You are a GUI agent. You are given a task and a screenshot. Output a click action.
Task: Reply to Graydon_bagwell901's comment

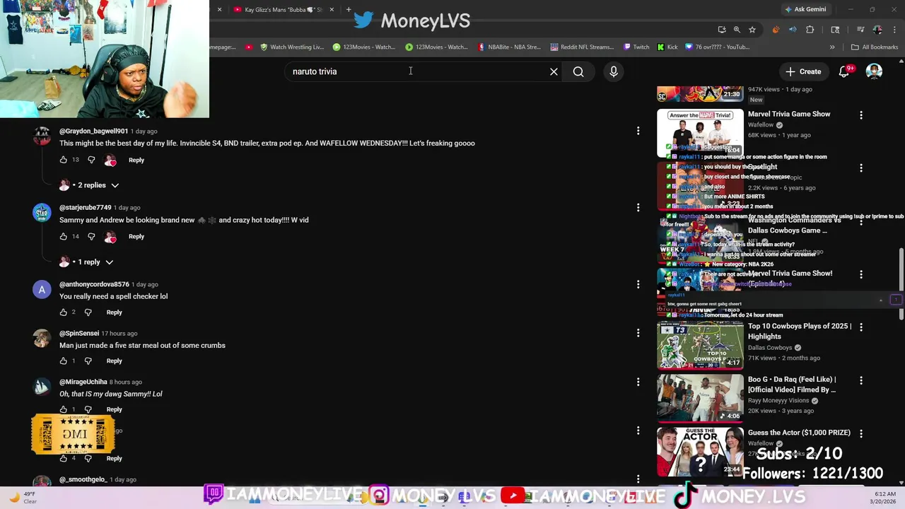tap(136, 160)
